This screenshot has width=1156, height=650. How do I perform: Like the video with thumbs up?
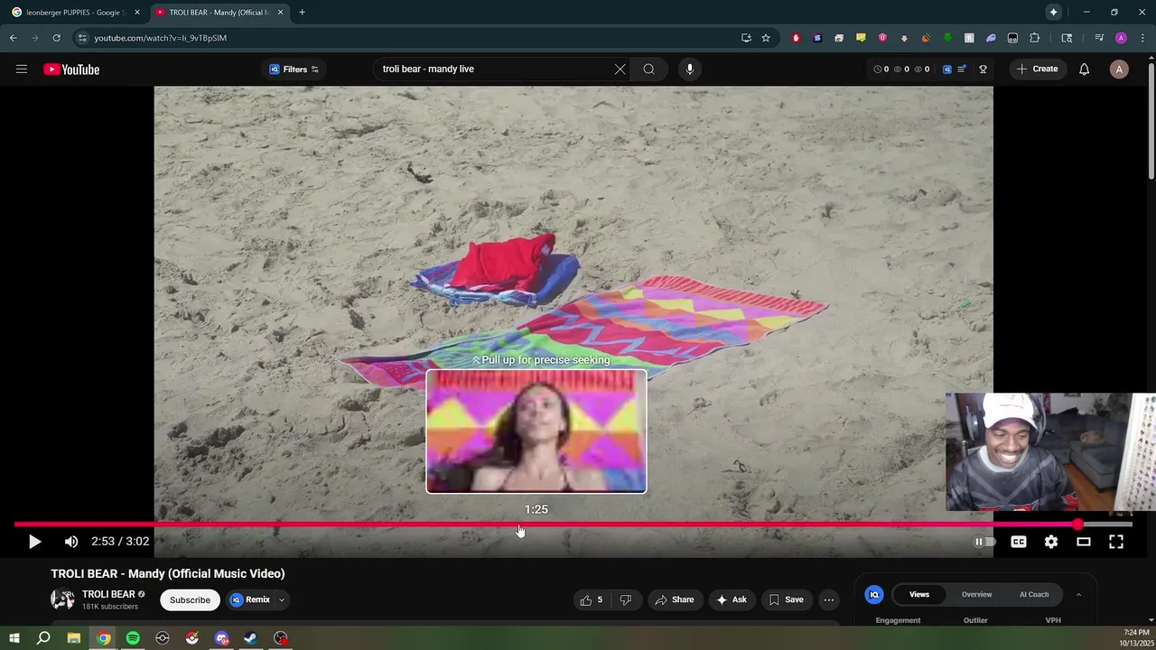592,599
